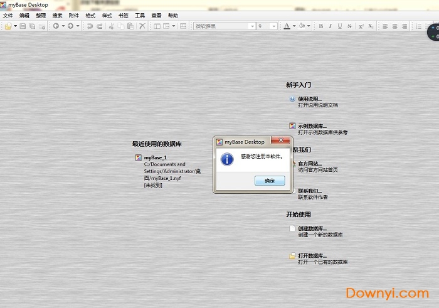
Task: Click the copy icon in the toolbar
Action: (121, 26)
